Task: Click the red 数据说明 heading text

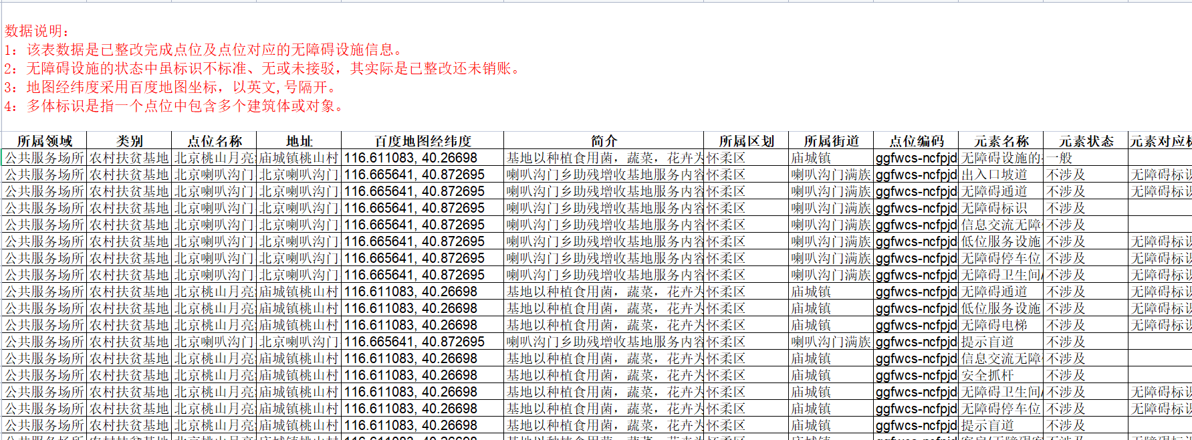Action: click(x=37, y=31)
